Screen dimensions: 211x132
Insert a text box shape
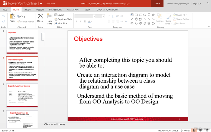coord(132,15)
